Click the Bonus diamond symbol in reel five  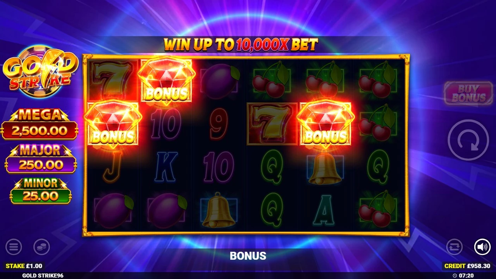coord(325,124)
